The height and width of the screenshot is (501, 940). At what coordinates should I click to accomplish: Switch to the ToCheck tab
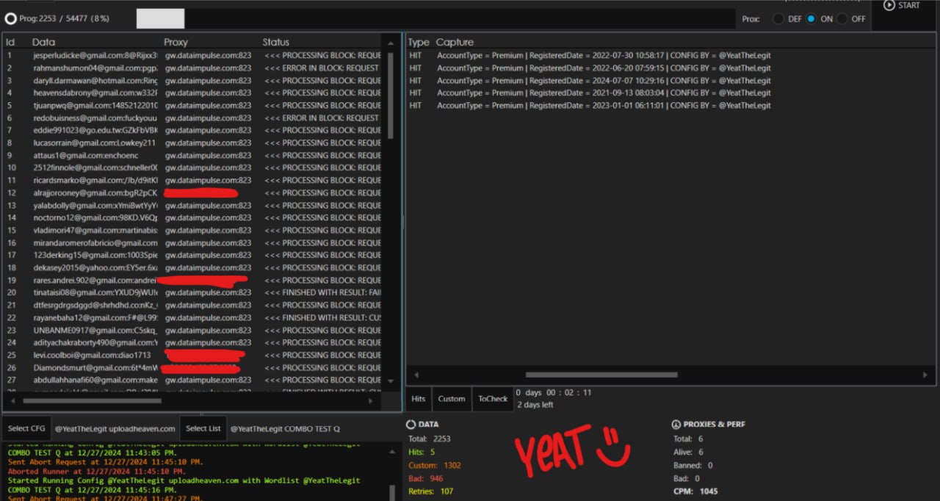pyautogui.click(x=493, y=399)
